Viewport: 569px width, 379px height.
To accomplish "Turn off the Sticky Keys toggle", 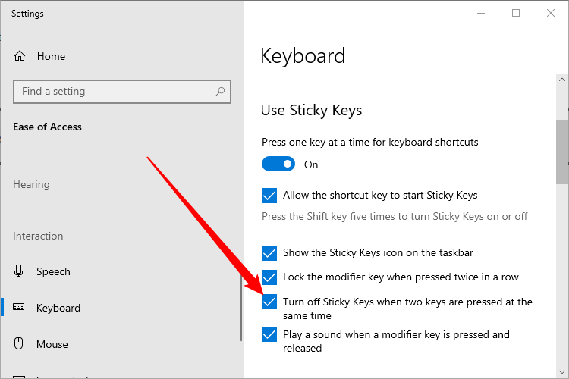I will 278,164.
